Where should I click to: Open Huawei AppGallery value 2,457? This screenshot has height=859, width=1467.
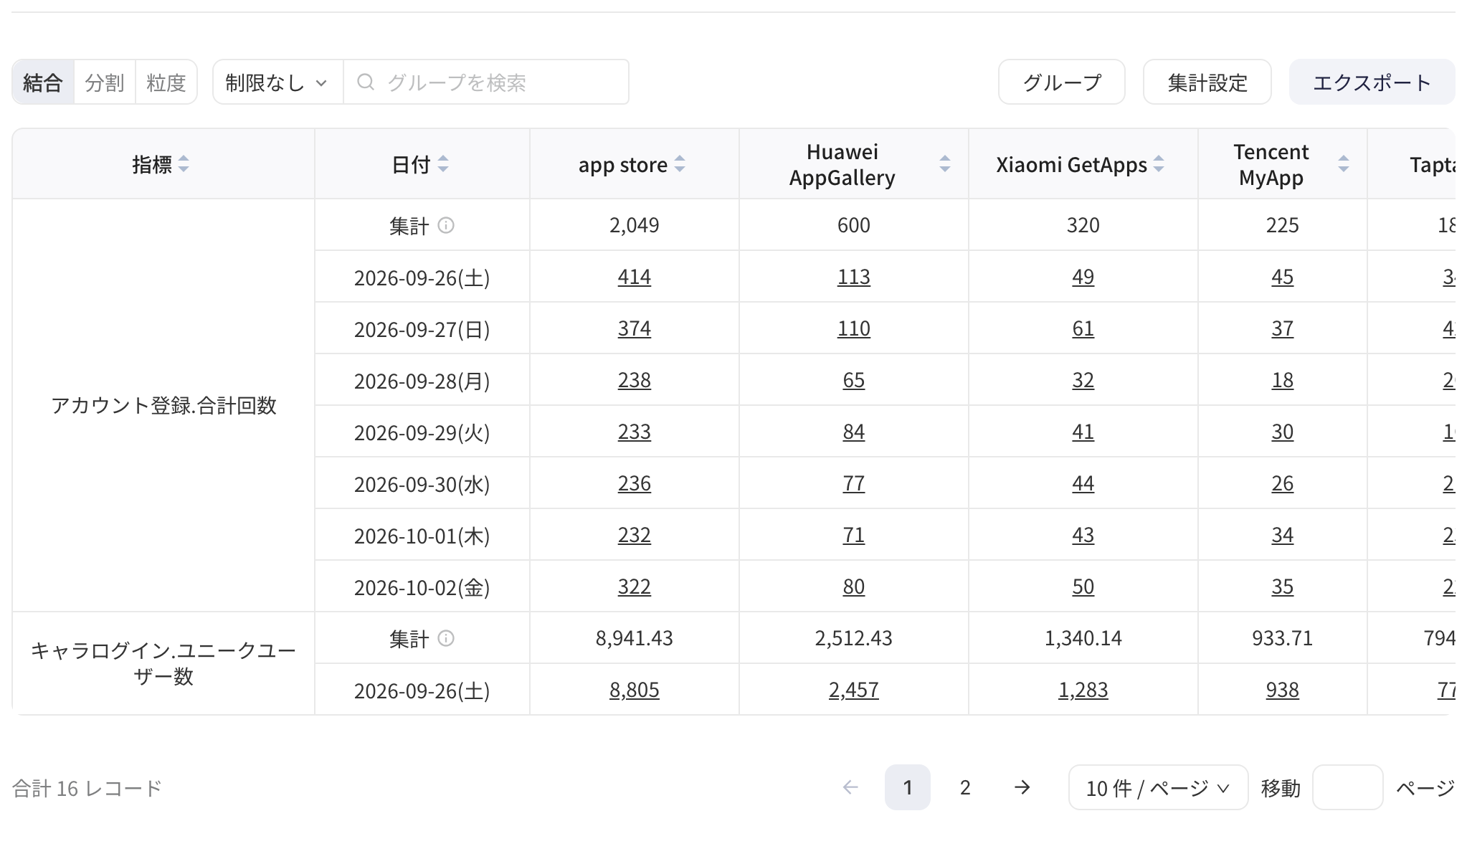[854, 690]
